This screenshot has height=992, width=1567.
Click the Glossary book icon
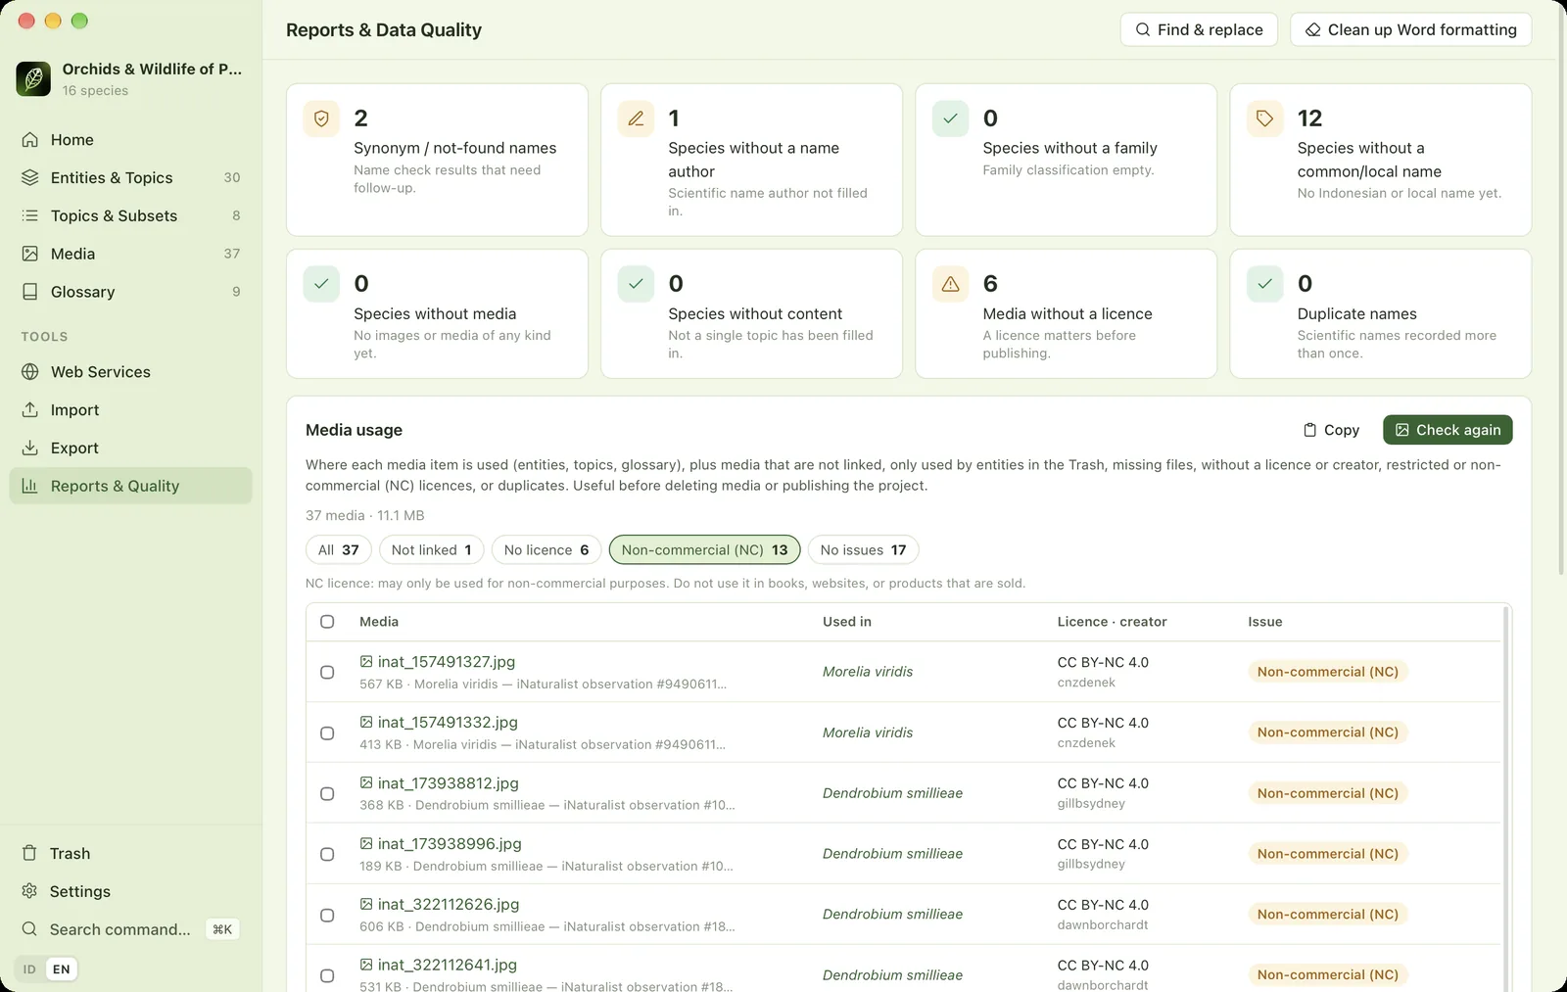(30, 292)
